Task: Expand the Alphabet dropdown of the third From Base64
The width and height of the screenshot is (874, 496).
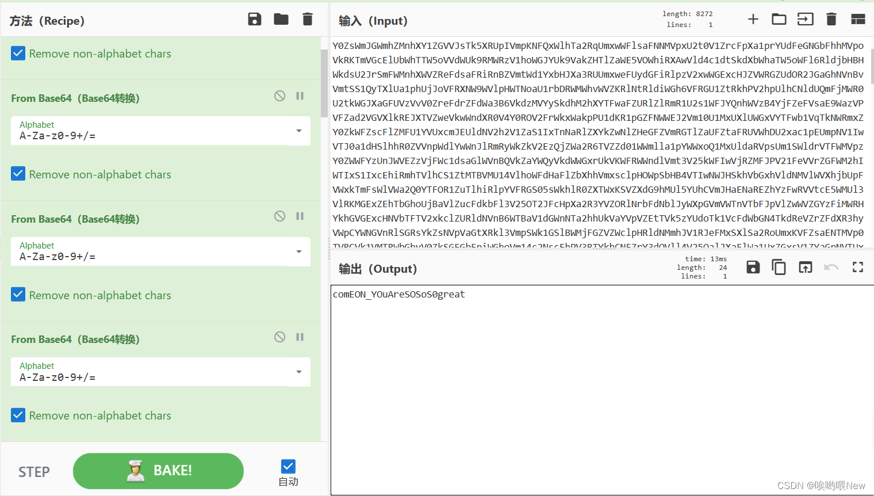Action: click(299, 372)
